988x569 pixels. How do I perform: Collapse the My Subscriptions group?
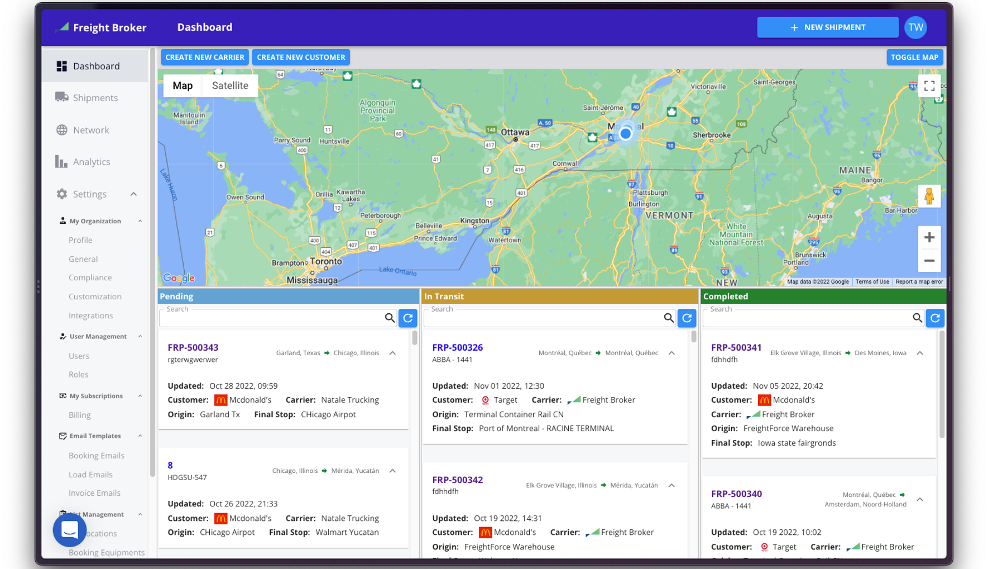click(140, 396)
